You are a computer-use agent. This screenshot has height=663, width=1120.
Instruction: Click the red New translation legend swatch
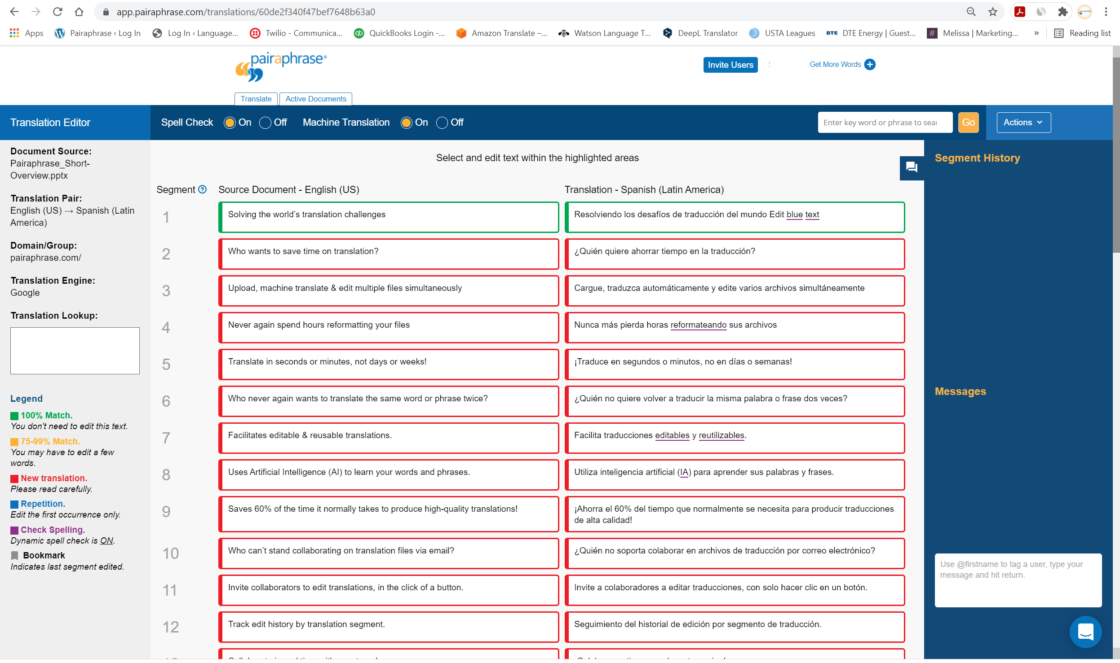14,479
